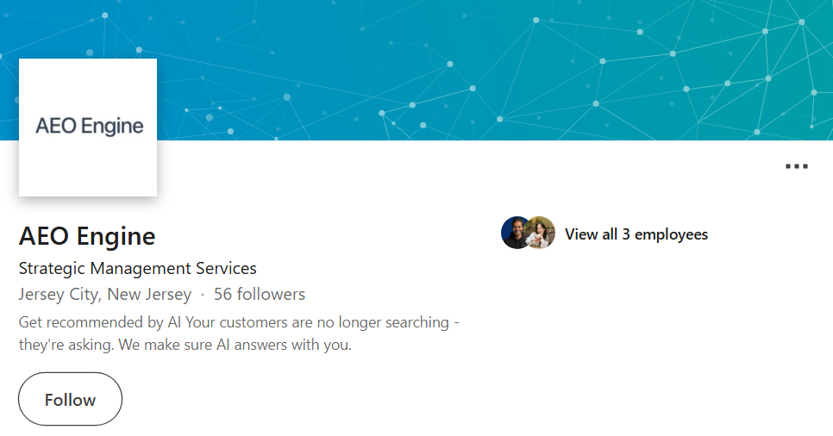Open the three-dot more options menu
This screenshot has height=436, width=833.
pyautogui.click(x=796, y=166)
